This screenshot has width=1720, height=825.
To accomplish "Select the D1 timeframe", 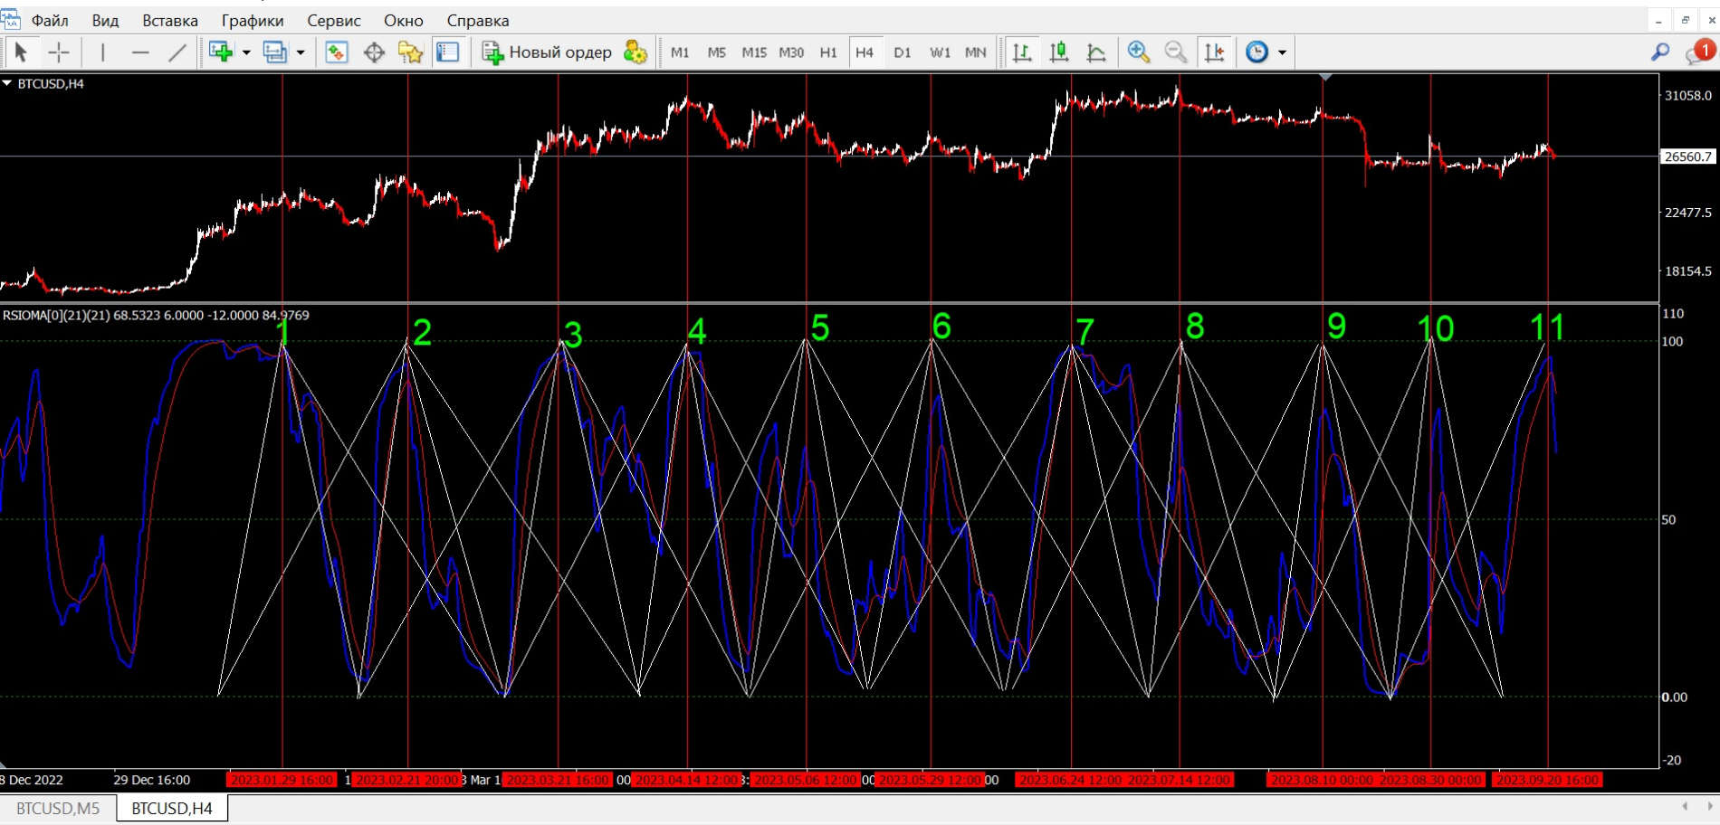I will pyautogui.click(x=903, y=52).
